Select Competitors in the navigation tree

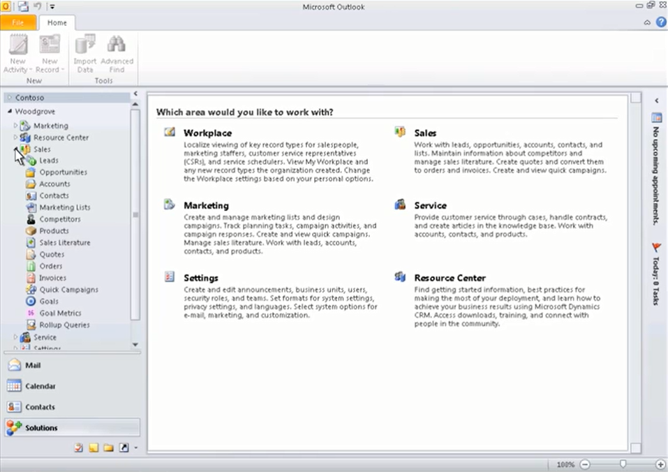[x=59, y=219]
